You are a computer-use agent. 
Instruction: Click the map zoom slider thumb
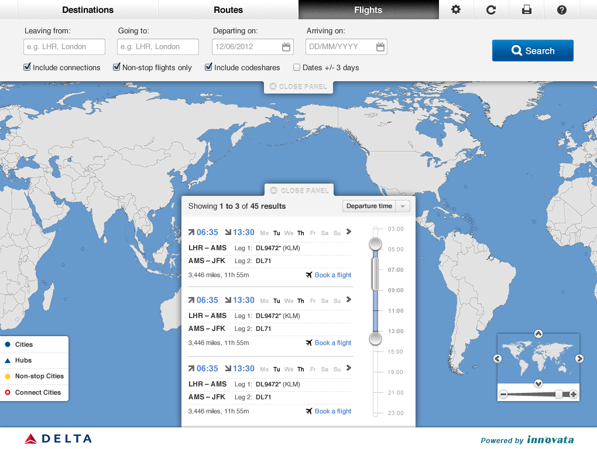pos(558,394)
